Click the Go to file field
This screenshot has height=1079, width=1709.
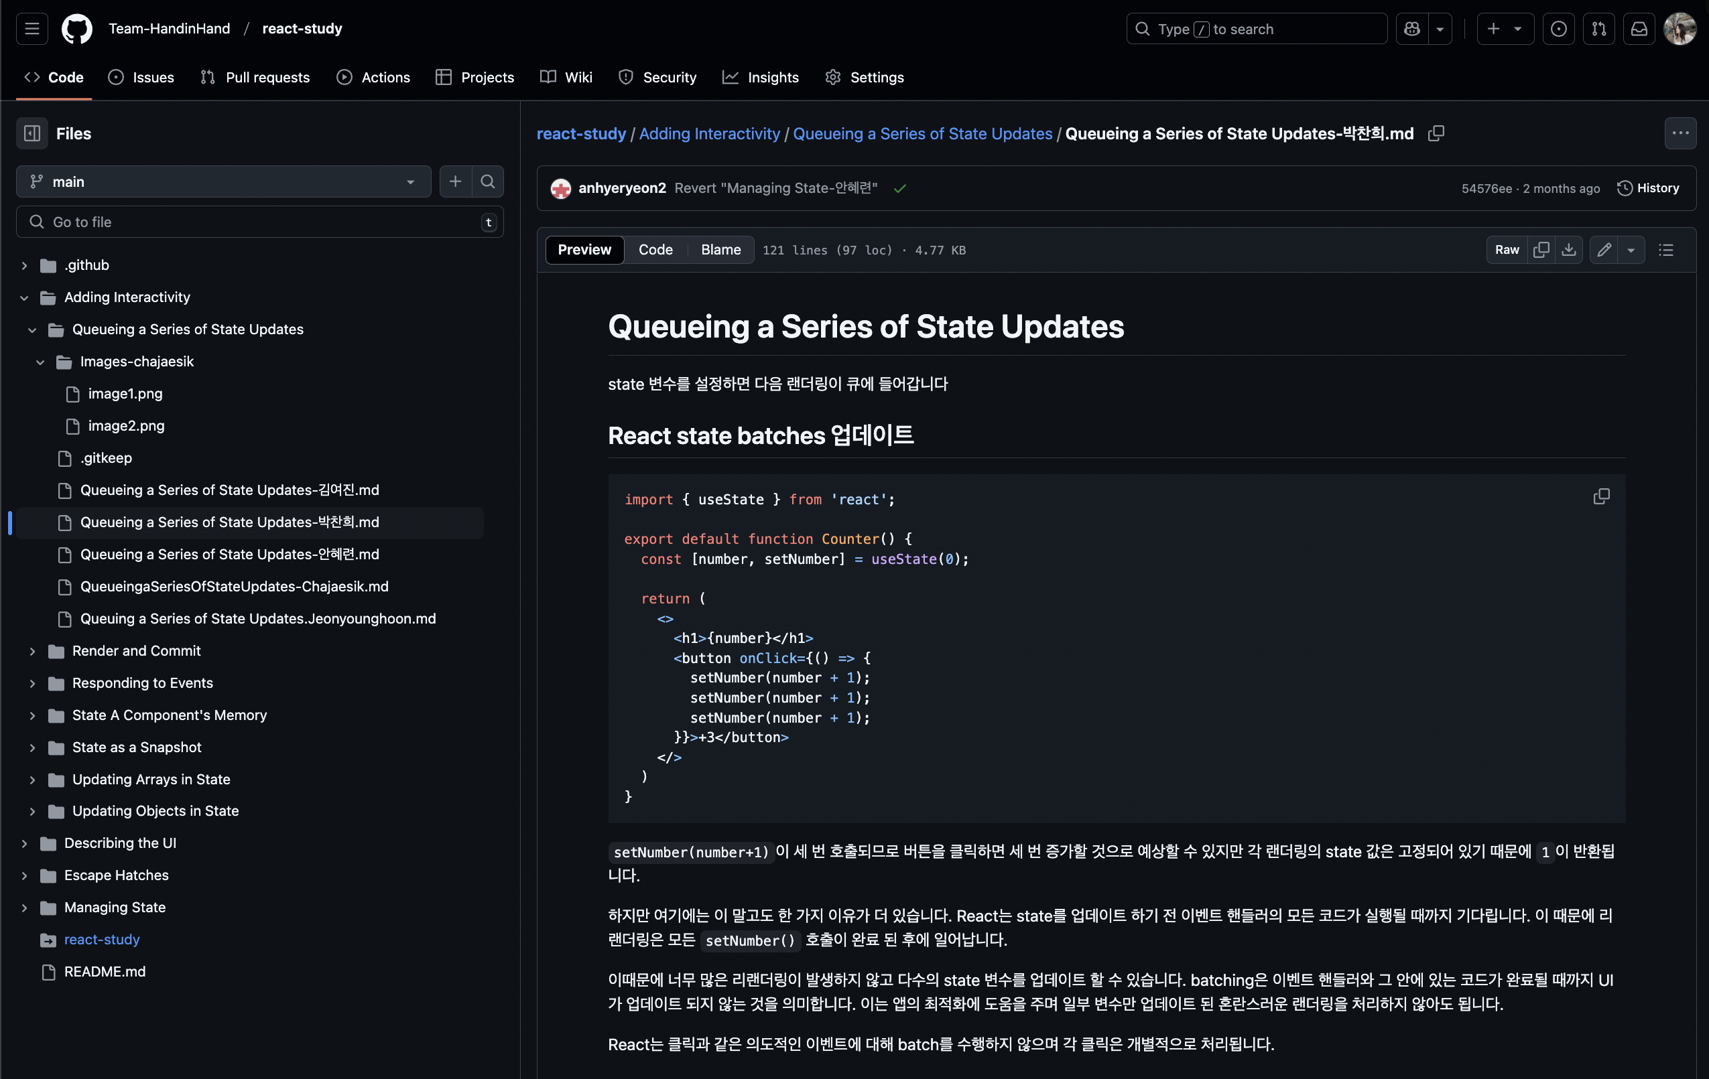260,222
